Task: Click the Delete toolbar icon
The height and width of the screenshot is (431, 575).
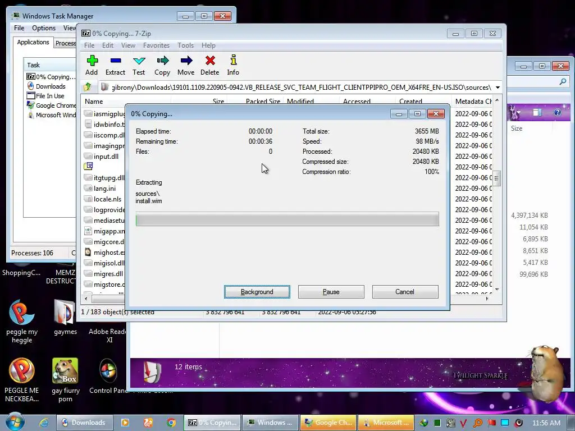Action: point(210,65)
